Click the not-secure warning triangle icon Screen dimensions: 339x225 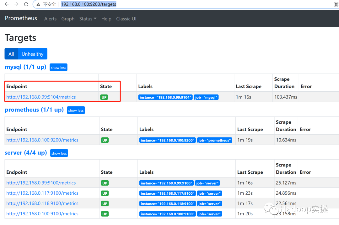38,4
